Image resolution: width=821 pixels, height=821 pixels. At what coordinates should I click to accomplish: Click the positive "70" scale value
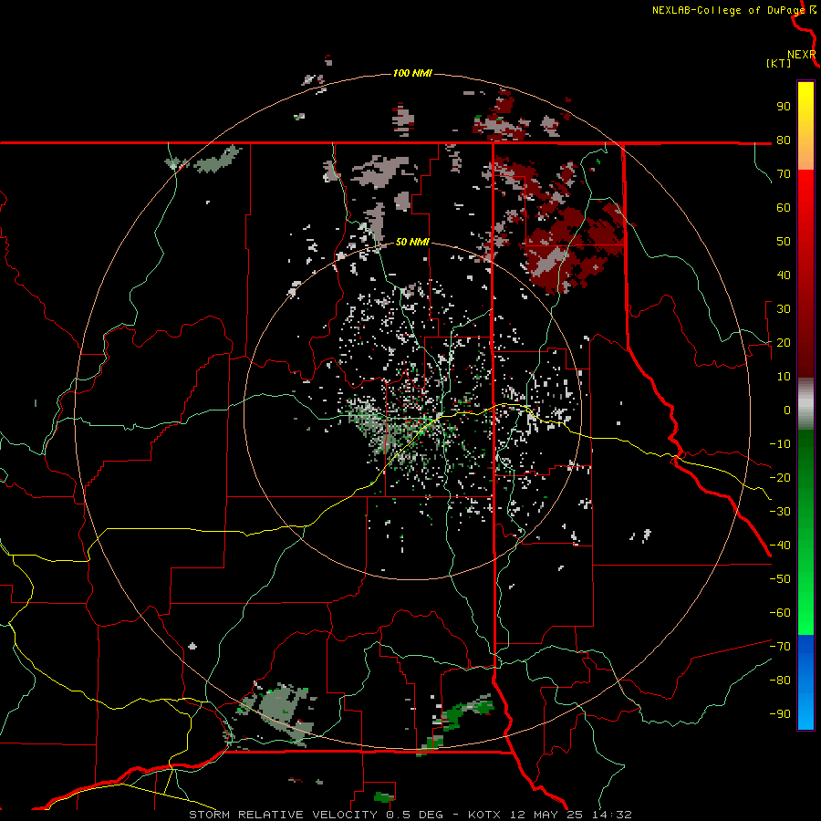pyautogui.click(x=784, y=174)
